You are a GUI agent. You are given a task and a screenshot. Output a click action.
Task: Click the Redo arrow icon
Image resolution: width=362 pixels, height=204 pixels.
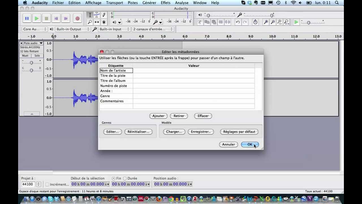click(x=245, y=22)
